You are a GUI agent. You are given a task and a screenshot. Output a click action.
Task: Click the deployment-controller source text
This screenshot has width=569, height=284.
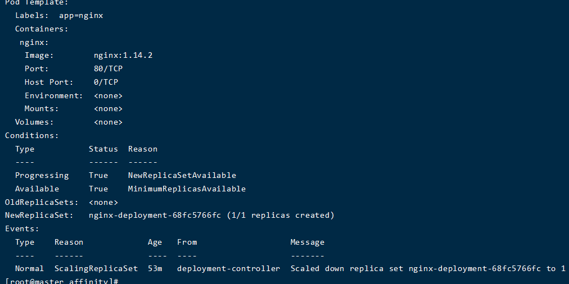228,268
